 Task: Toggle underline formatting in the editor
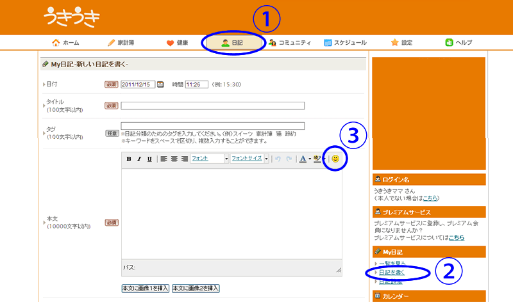pyautogui.click(x=149, y=159)
